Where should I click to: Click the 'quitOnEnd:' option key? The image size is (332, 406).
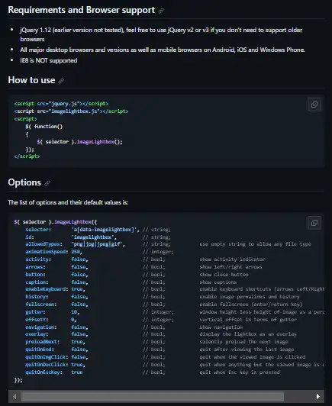click(40, 350)
